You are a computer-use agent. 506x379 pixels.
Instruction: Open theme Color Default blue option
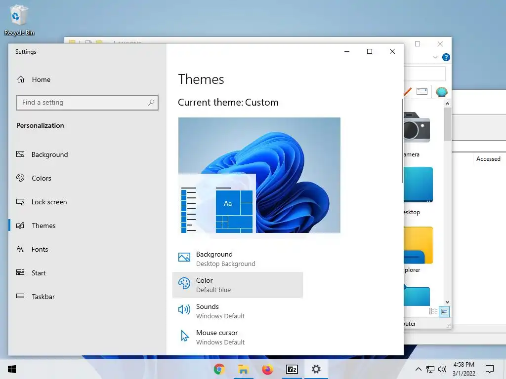[x=238, y=285]
